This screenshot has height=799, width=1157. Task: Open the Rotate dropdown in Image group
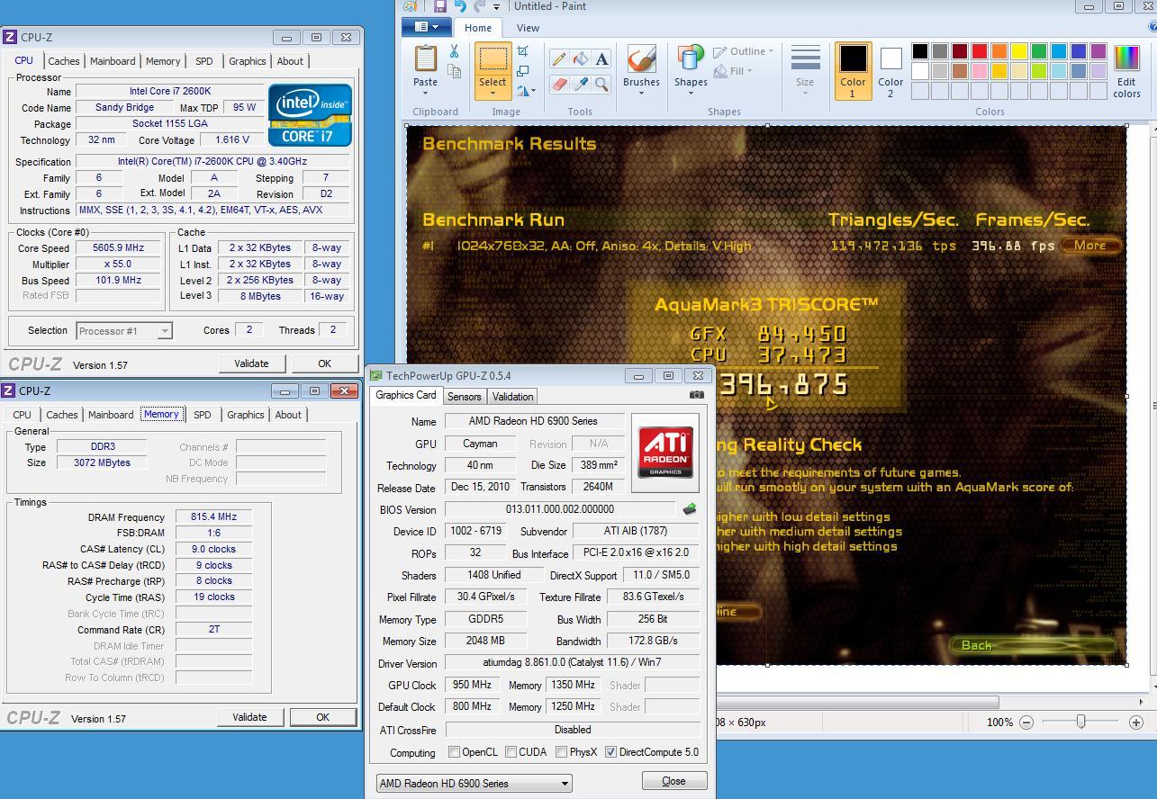tap(527, 90)
